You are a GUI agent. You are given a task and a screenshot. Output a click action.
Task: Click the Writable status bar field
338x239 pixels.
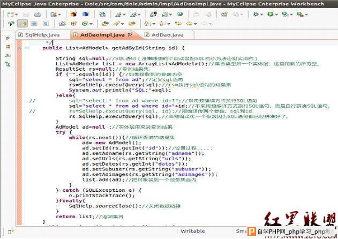[192, 231]
